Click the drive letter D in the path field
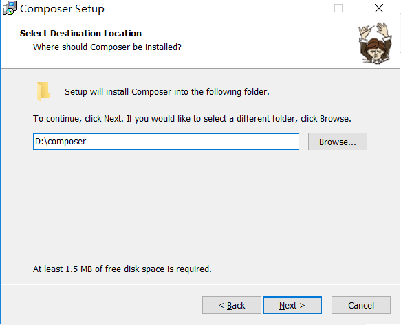401x325 pixels. pyautogui.click(x=38, y=142)
